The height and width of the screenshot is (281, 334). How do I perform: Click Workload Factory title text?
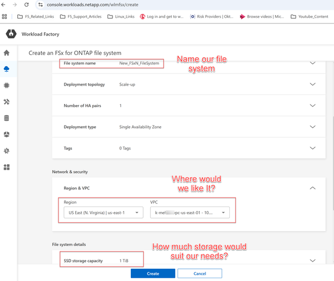coord(41,34)
